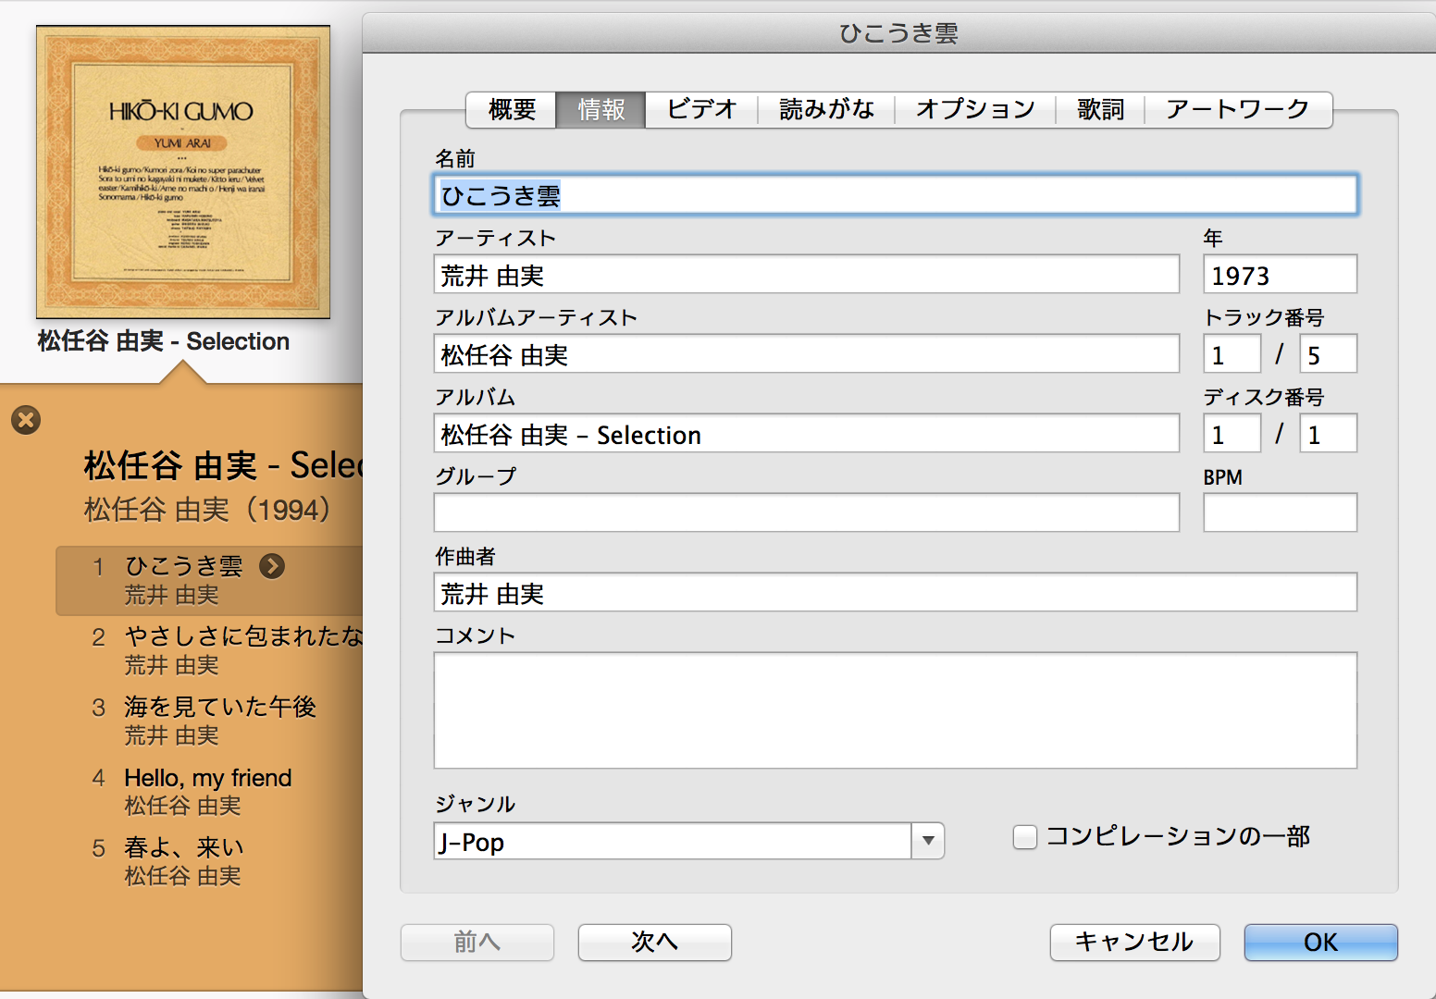Show the 歌詞 tab

(1100, 110)
